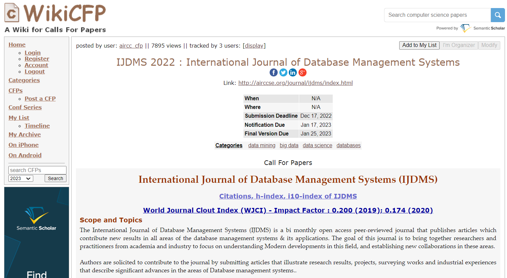This screenshot has height=278, width=507.
Task: Click Add to My List button
Action: click(x=419, y=45)
